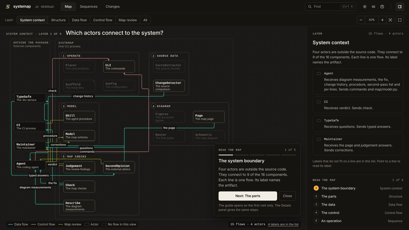Select the Structure layer
Screen dimensions: 409x230
click(x=58, y=20)
